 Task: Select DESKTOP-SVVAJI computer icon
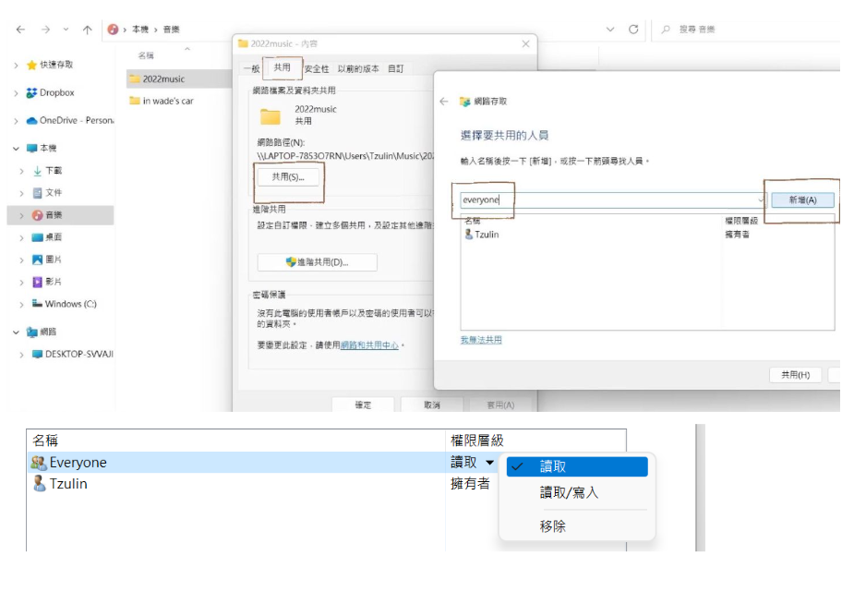[x=37, y=354]
